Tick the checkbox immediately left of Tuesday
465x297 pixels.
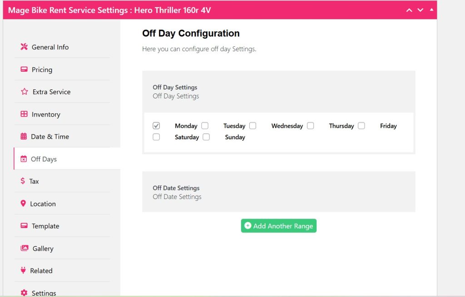point(205,126)
